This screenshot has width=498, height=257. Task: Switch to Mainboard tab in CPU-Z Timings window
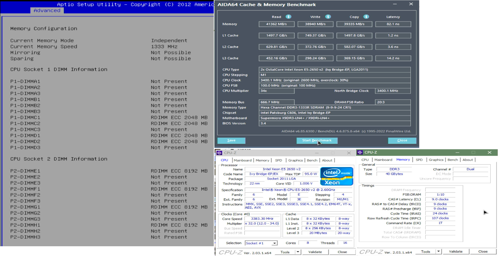[383, 160]
